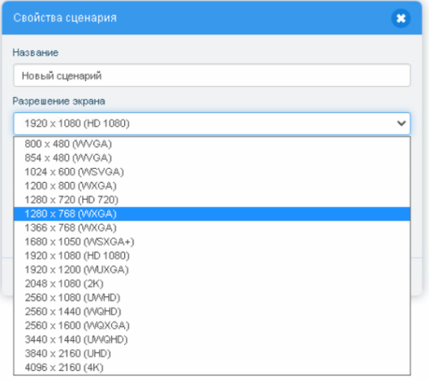The width and height of the screenshot is (429, 380).
Task: Choose 3840 x 2160 (UHD) resolution
Action: tap(212, 353)
